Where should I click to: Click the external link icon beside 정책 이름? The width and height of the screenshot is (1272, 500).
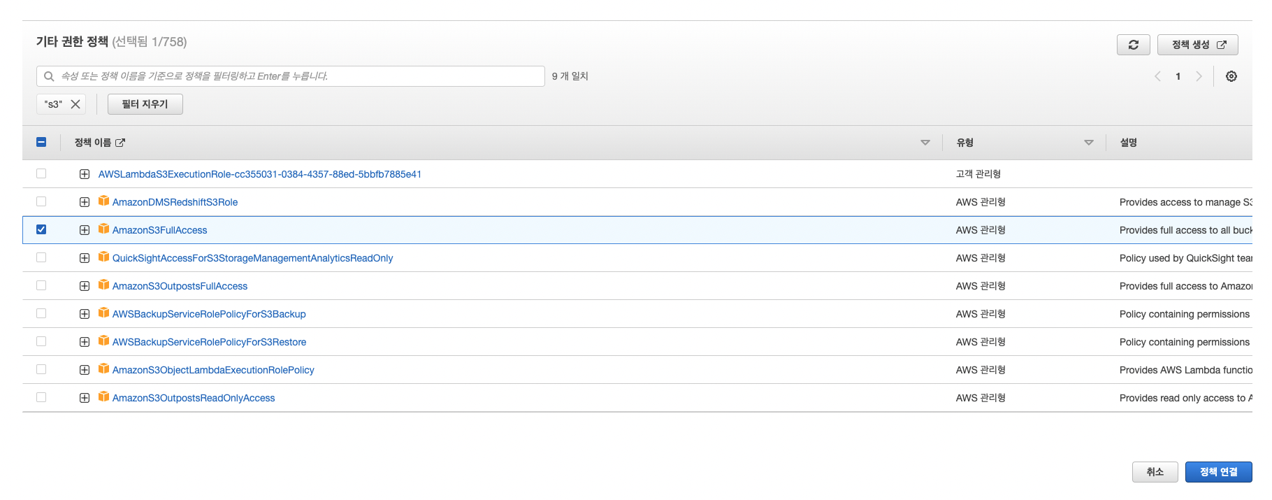(x=120, y=143)
